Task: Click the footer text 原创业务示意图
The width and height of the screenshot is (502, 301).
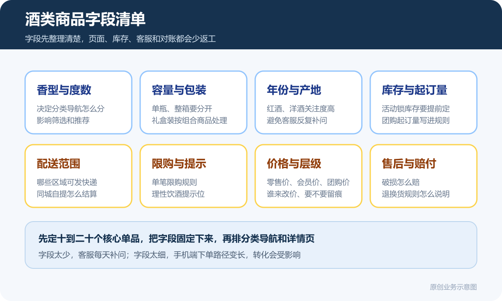Action: click(453, 287)
